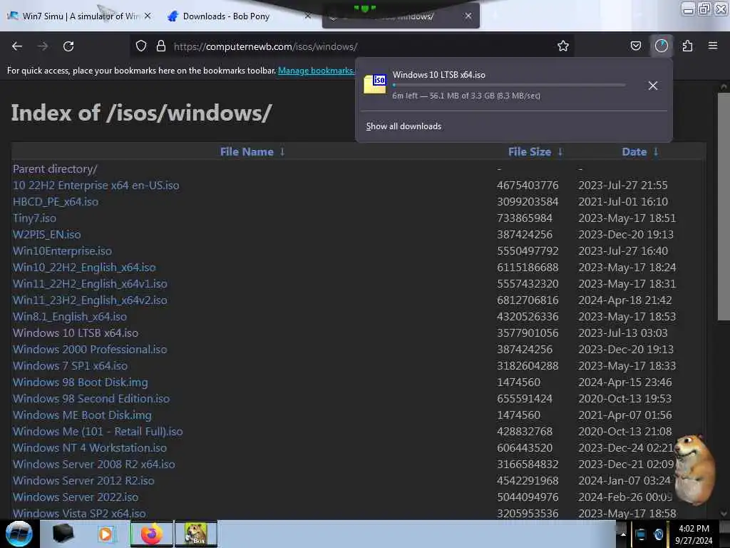The width and height of the screenshot is (730, 548).
Task: Download Tiny7.iso
Action: (x=34, y=218)
